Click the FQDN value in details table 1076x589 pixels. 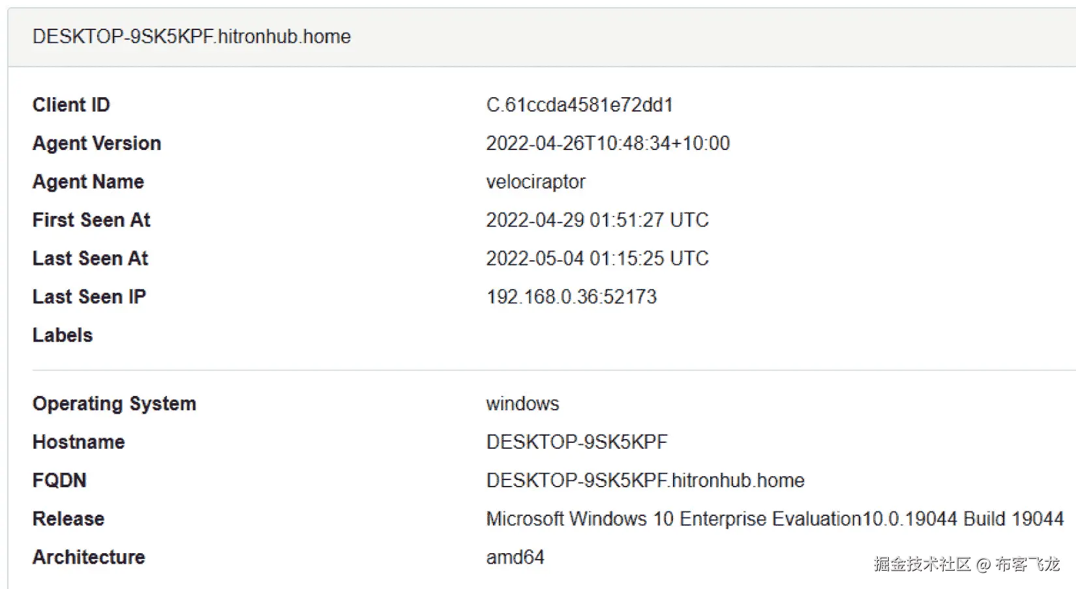(645, 481)
